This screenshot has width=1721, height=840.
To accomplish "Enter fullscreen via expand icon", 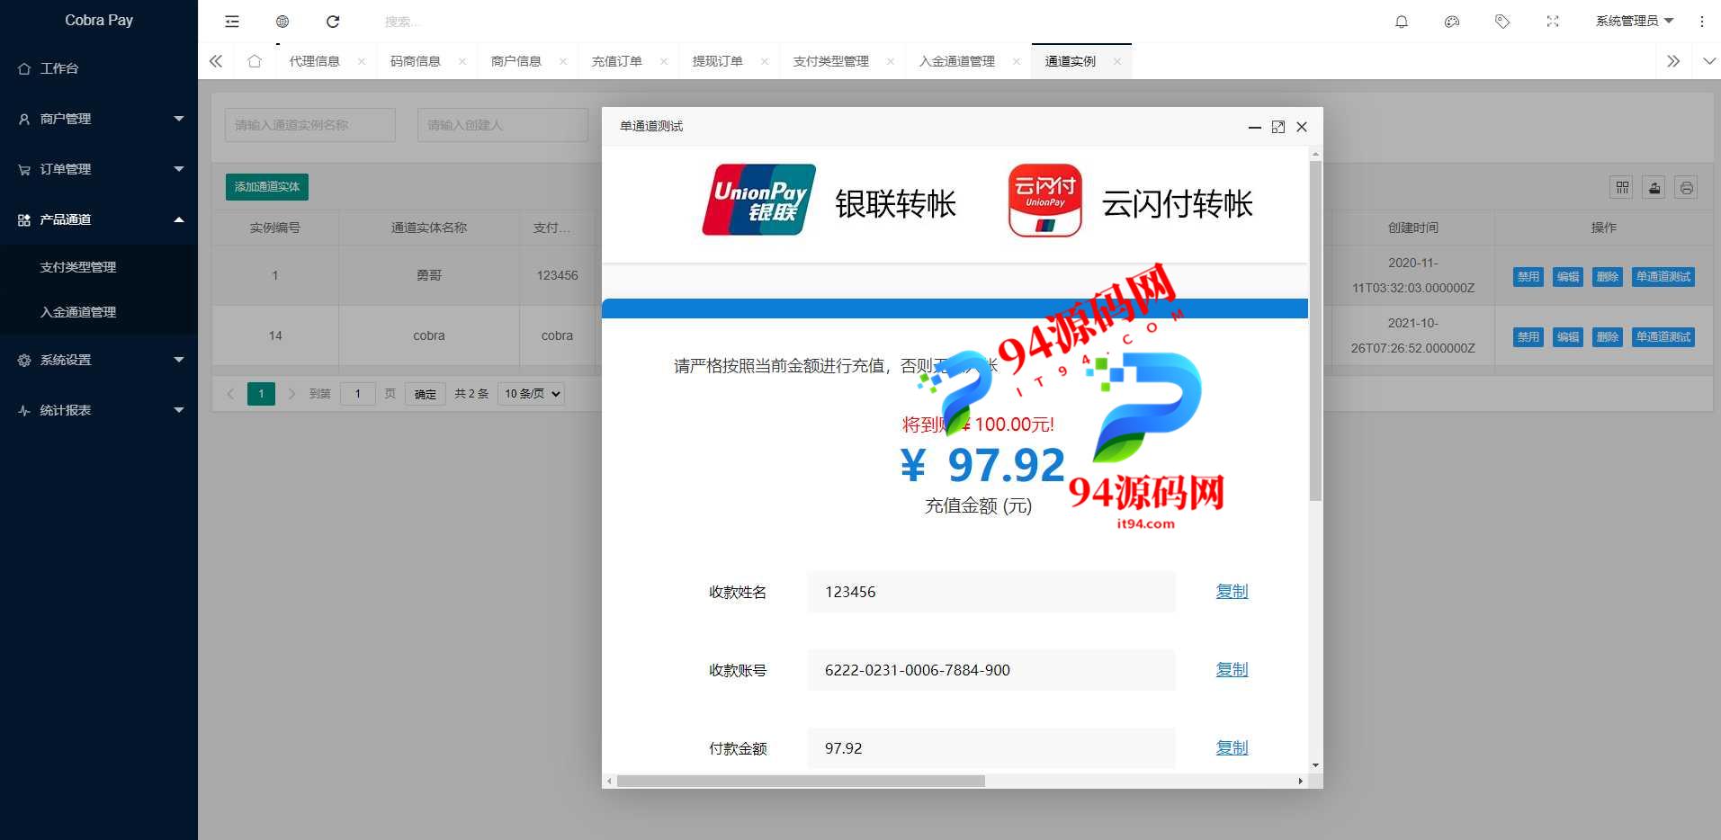I will click(x=1553, y=22).
